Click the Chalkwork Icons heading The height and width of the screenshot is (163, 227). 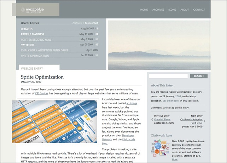pyautogui.click(x=162, y=135)
